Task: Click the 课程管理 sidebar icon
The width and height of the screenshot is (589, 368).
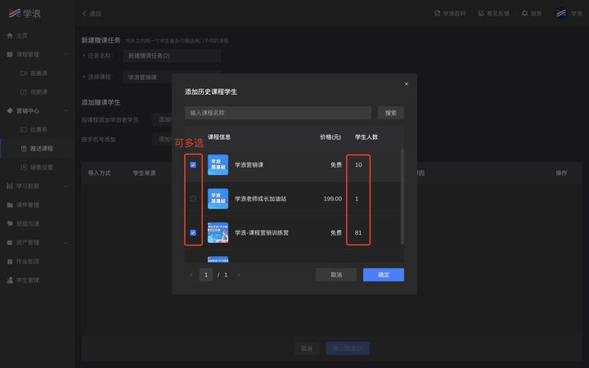Action: coord(10,55)
